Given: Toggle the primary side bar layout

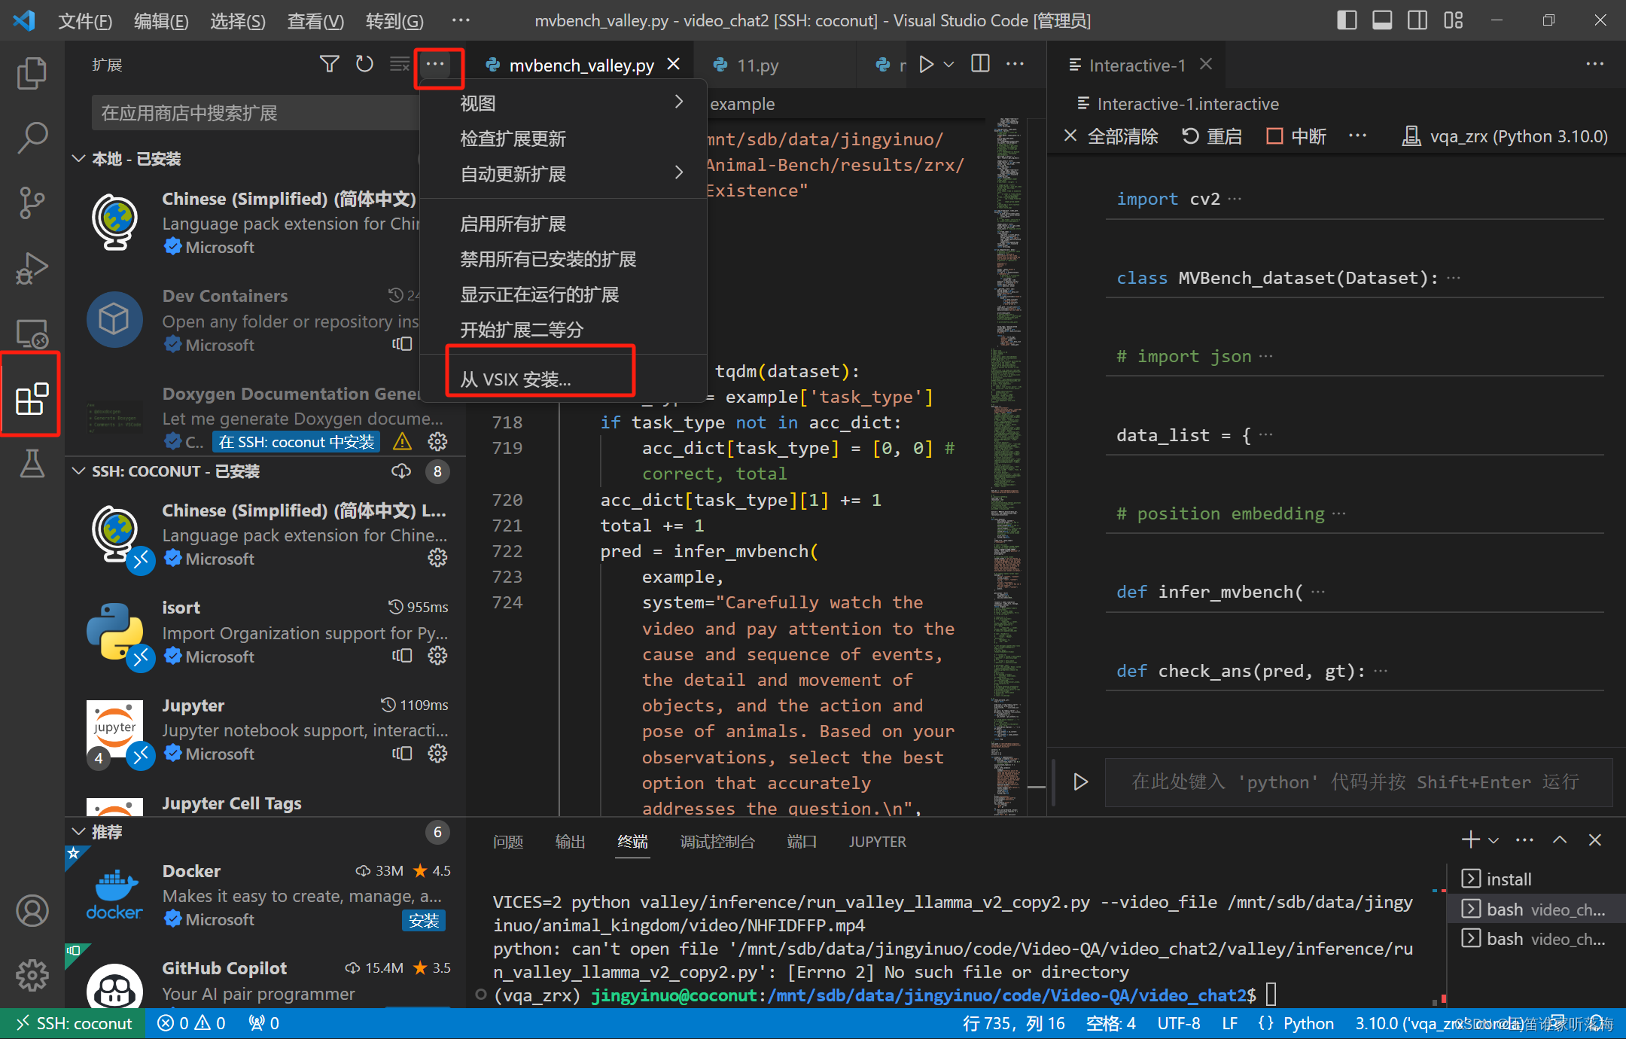Looking at the screenshot, I should tap(1347, 20).
